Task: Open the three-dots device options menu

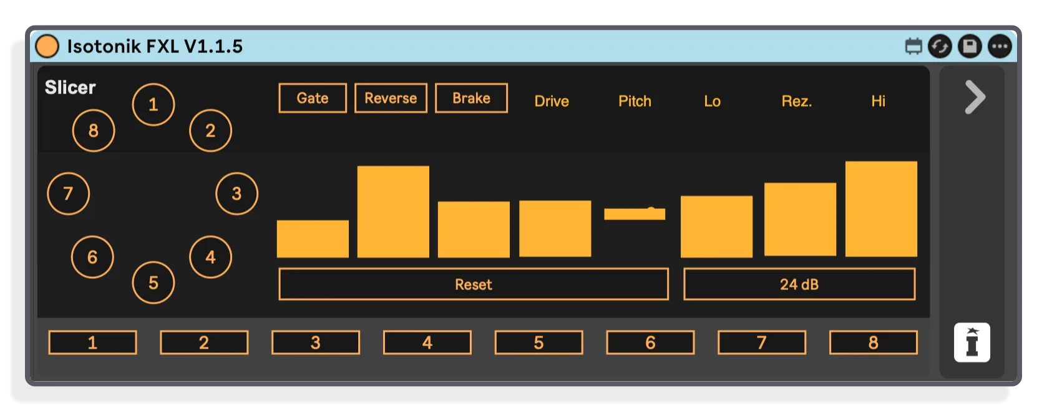Action: [1000, 46]
